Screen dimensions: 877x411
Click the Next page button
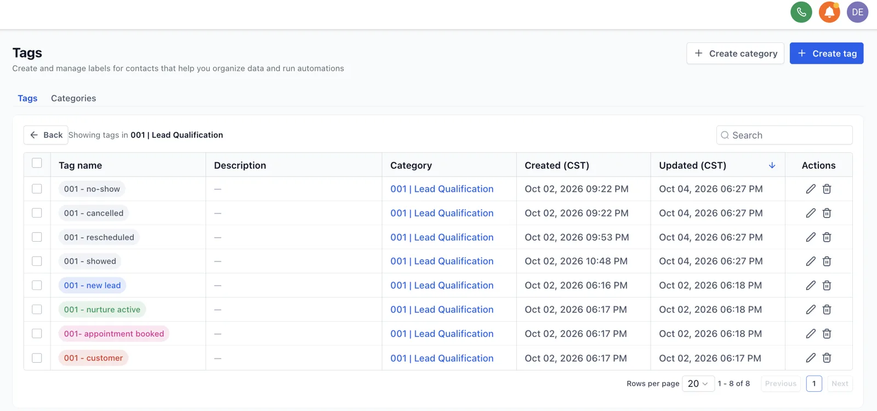pos(840,384)
